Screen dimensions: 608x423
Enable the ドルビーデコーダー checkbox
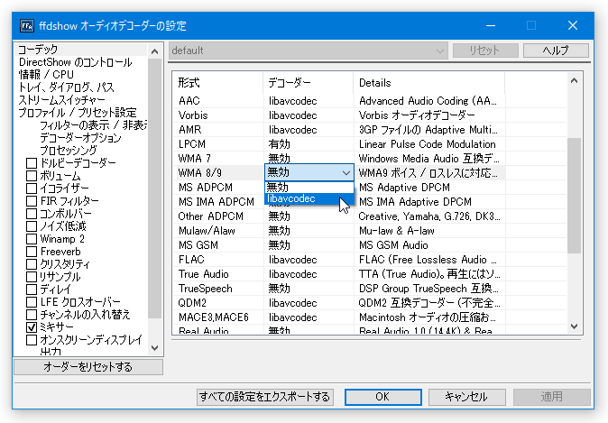pos(32,163)
